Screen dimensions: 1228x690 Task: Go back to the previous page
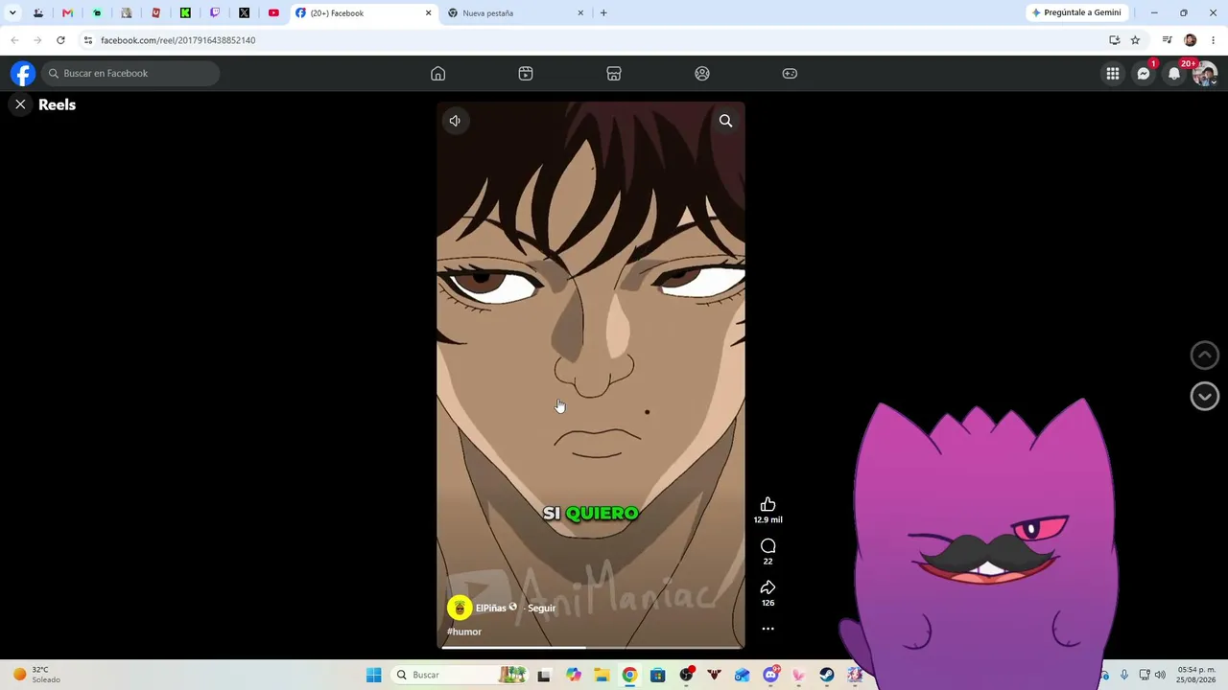(x=14, y=40)
